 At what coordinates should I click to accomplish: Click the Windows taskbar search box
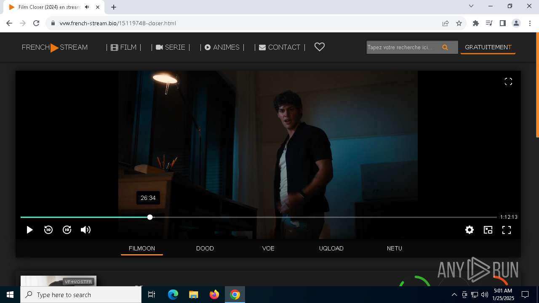[x=81, y=295]
